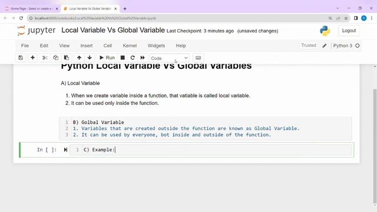Click the A) Local Variable text

tap(80, 83)
